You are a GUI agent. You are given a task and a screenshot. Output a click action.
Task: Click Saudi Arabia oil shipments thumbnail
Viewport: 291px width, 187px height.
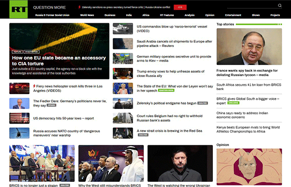[123, 44]
